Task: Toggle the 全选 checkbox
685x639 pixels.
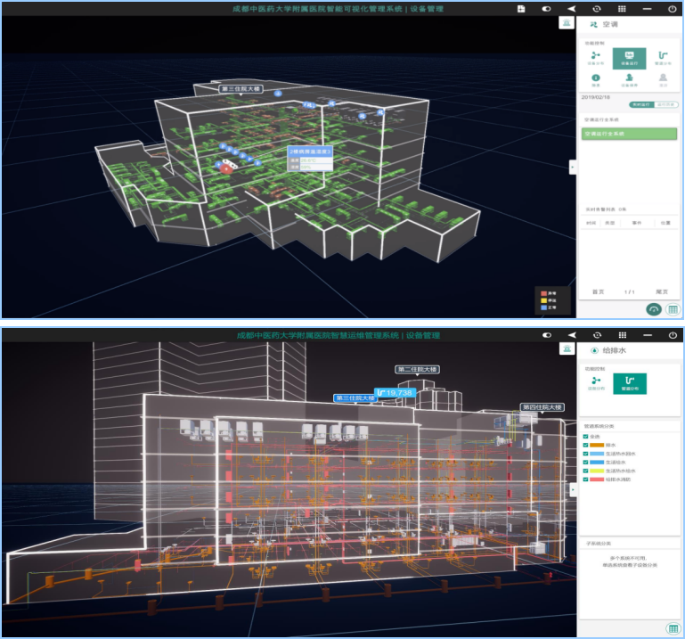Action: (584, 436)
